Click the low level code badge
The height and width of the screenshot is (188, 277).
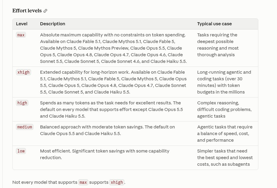(x=21, y=151)
